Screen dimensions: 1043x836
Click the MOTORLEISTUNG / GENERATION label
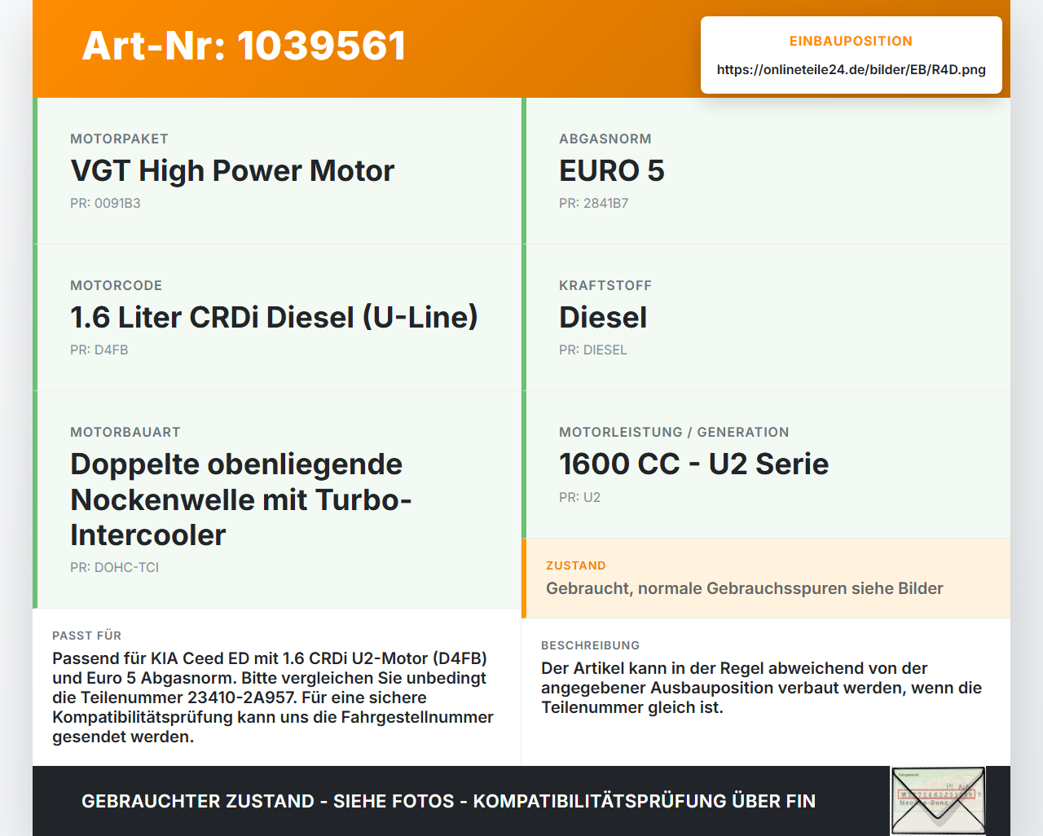click(x=674, y=432)
